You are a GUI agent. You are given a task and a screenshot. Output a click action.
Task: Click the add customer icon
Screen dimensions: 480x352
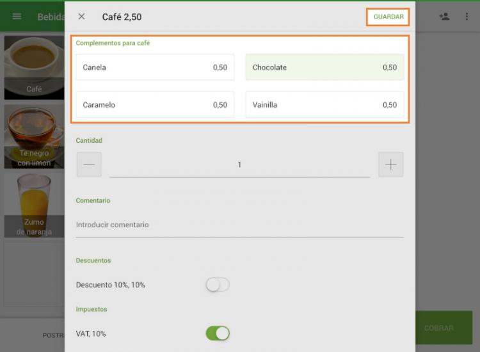[x=444, y=17]
